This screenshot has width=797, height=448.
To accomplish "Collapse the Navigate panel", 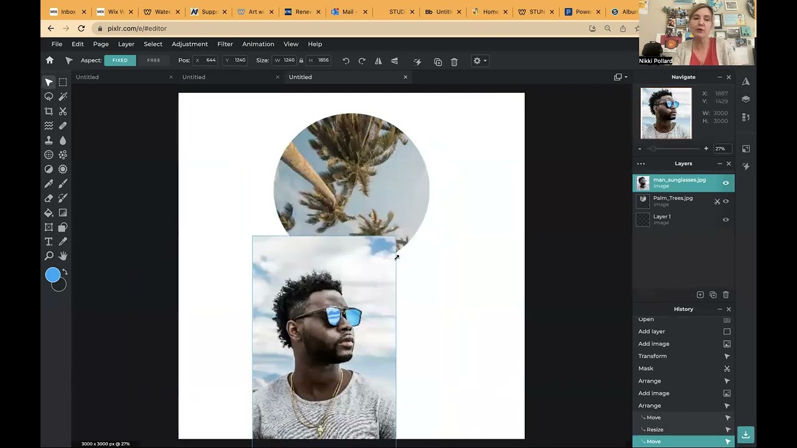I will [719, 77].
